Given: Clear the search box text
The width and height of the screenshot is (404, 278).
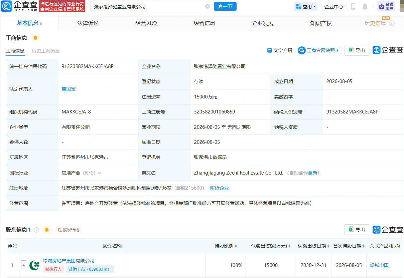Looking at the screenshot, I should 208,6.
